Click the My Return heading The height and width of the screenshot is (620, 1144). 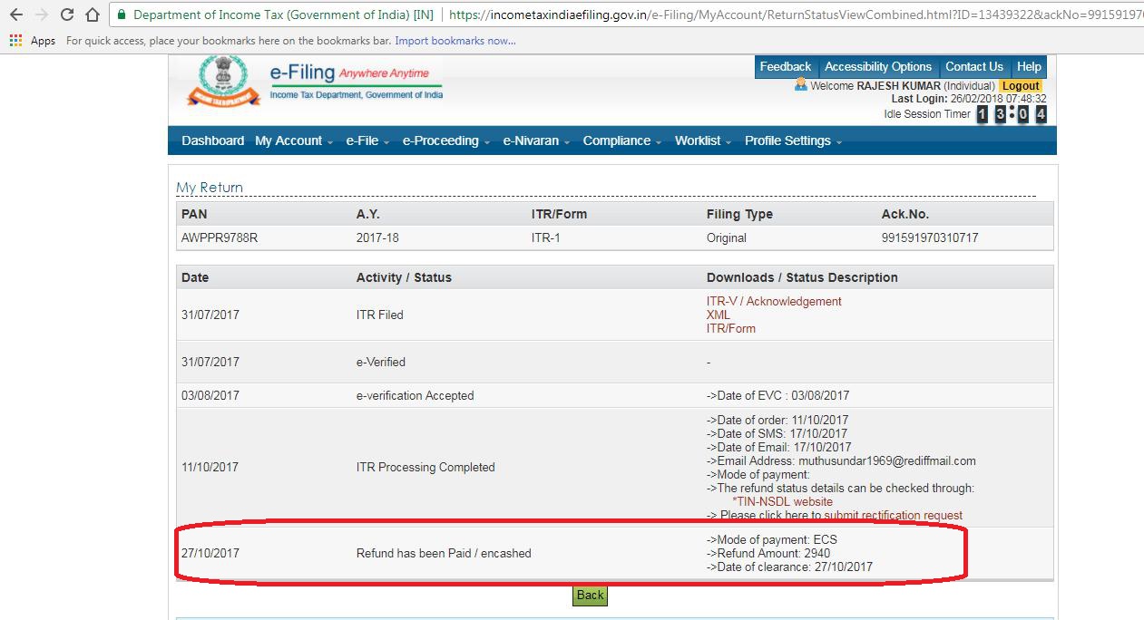click(x=210, y=188)
